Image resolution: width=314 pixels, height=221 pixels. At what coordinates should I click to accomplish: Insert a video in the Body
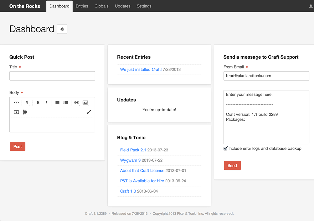click(17, 112)
